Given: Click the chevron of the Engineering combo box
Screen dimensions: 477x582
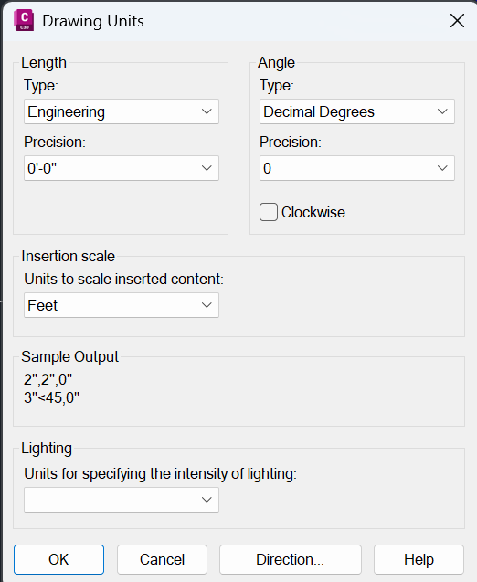Looking at the screenshot, I should pyautogui.click(x=207, y=111).
